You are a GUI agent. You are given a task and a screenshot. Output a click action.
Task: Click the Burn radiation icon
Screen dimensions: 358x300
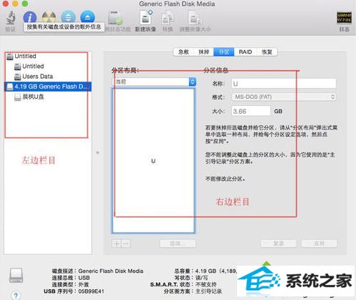49,17
